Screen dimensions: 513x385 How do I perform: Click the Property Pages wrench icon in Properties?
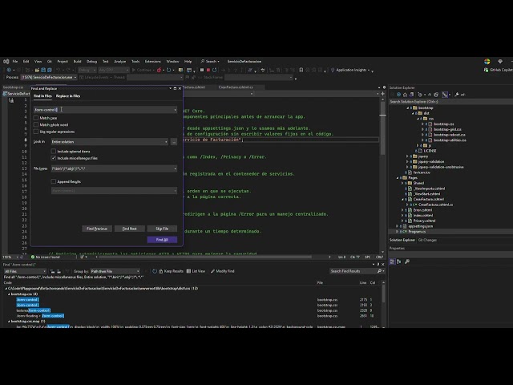tap(407, 261)
